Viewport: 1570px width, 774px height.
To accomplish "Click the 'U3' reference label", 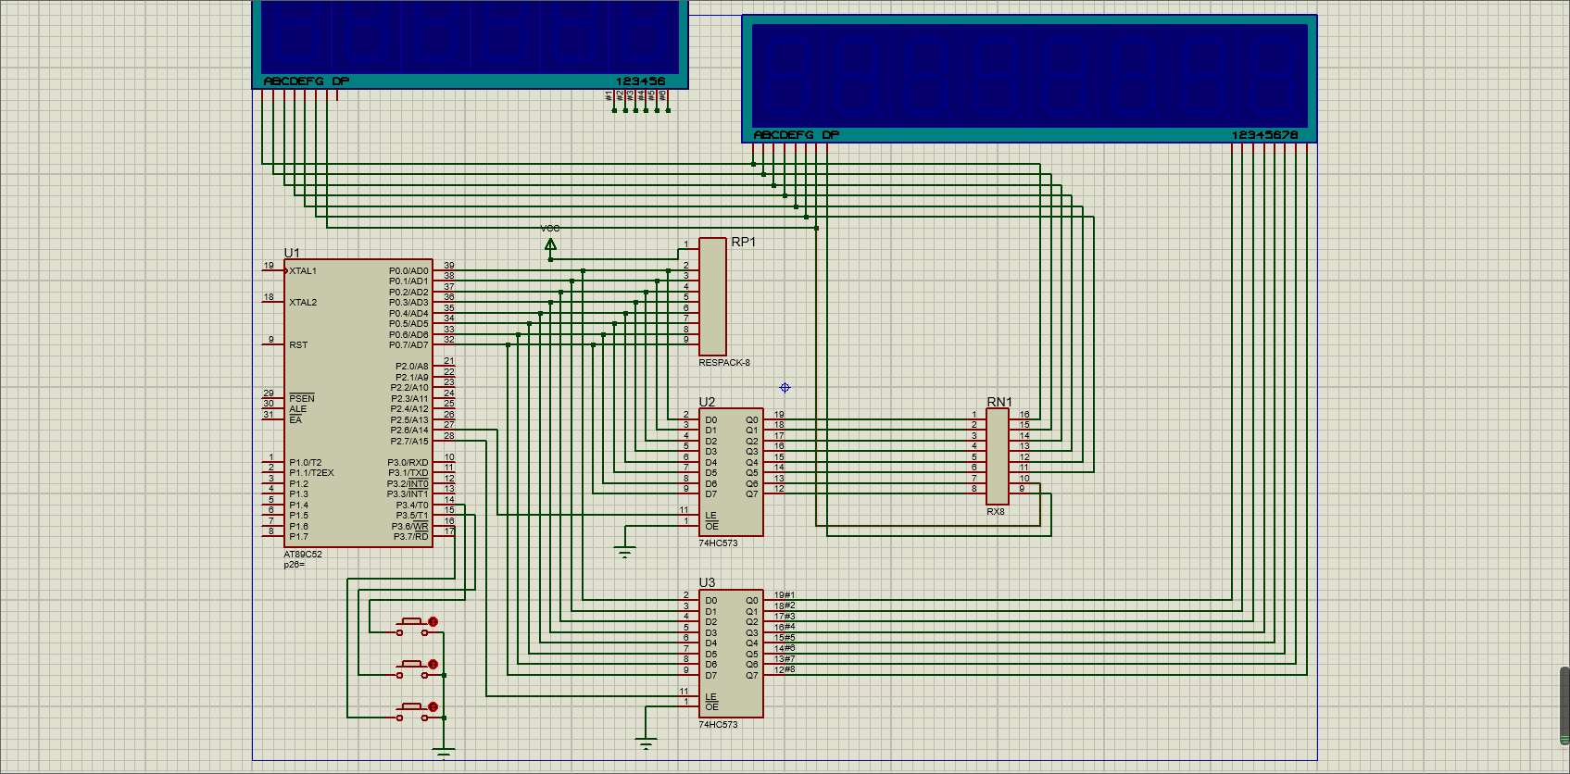I will coord(707,582).
